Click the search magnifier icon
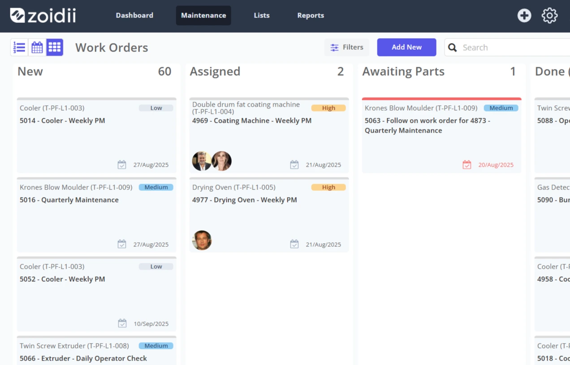The image size is (570, 365). pos(453,47)
